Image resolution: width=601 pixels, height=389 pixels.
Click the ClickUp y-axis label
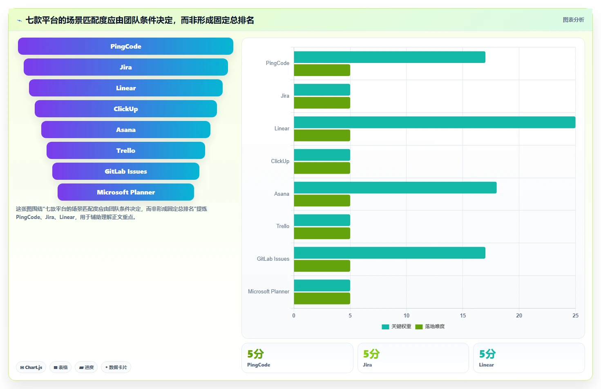(280, 161)
